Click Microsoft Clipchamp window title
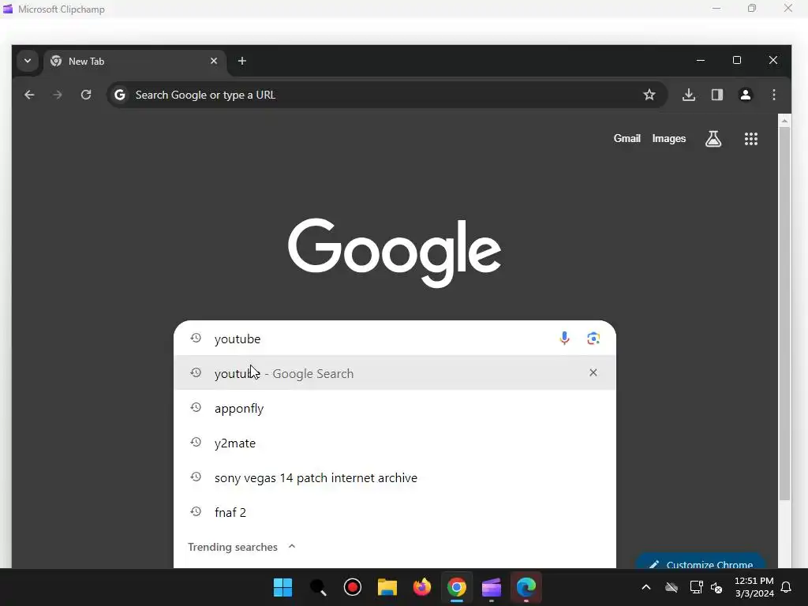 pyautogui.click(x=62, y=9)
